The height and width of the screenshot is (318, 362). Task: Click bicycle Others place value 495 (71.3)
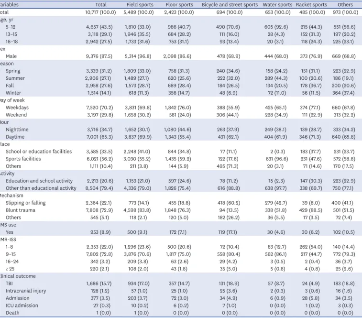pos(228,166)
